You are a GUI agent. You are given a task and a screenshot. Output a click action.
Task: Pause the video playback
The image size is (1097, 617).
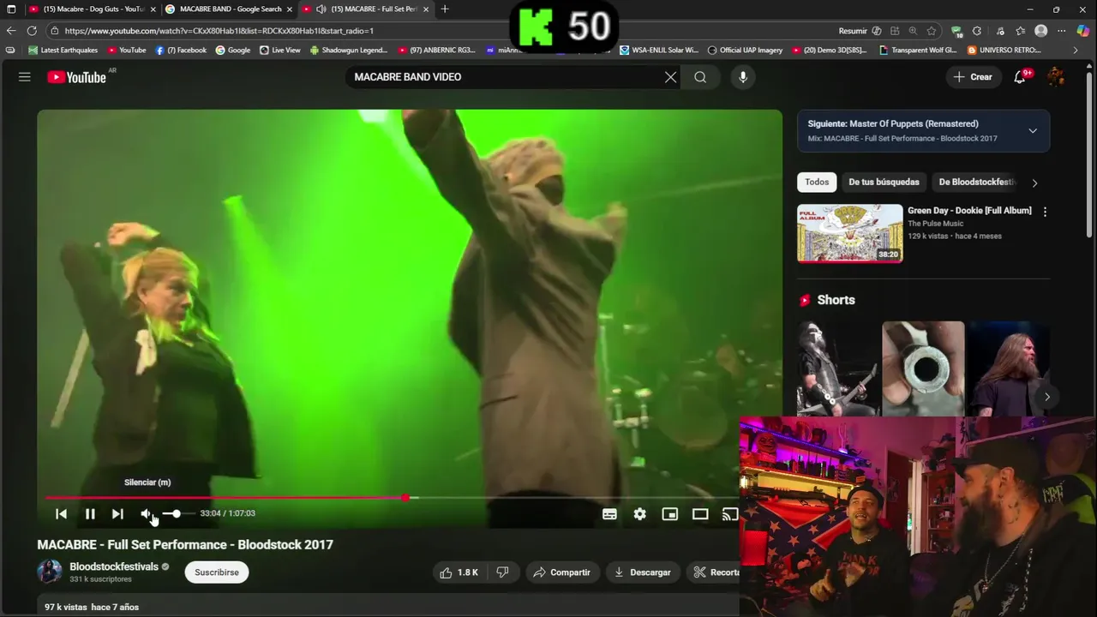click(x=90, y=513)
